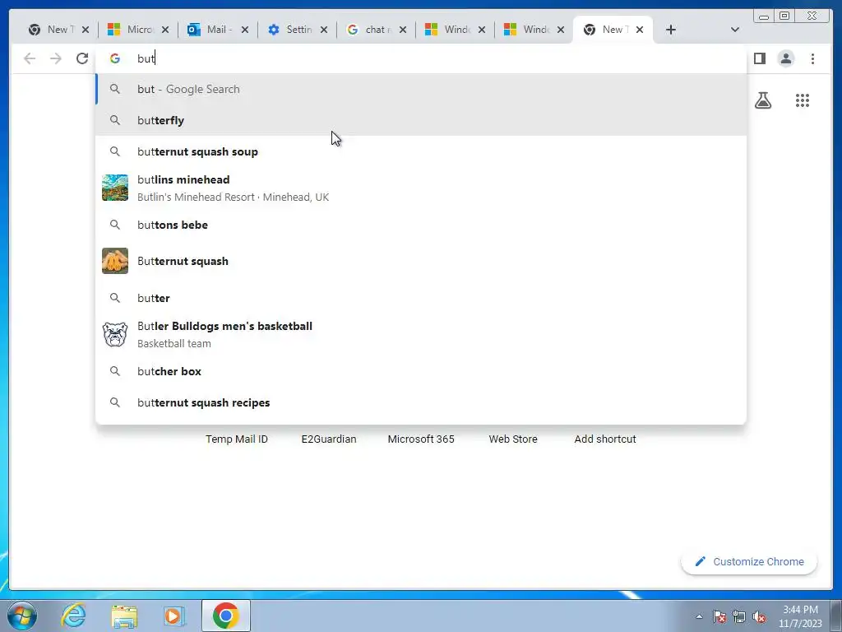Go forward with the forward arrow

pos(56,58)
